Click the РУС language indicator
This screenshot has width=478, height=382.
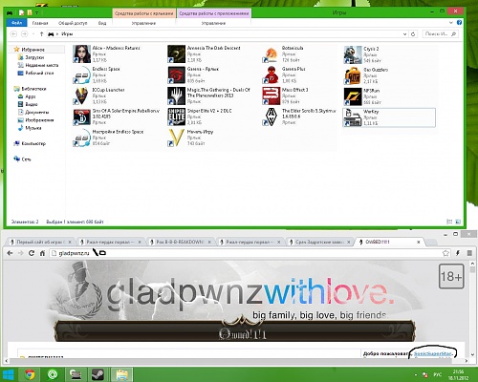(x=438, y=374)
